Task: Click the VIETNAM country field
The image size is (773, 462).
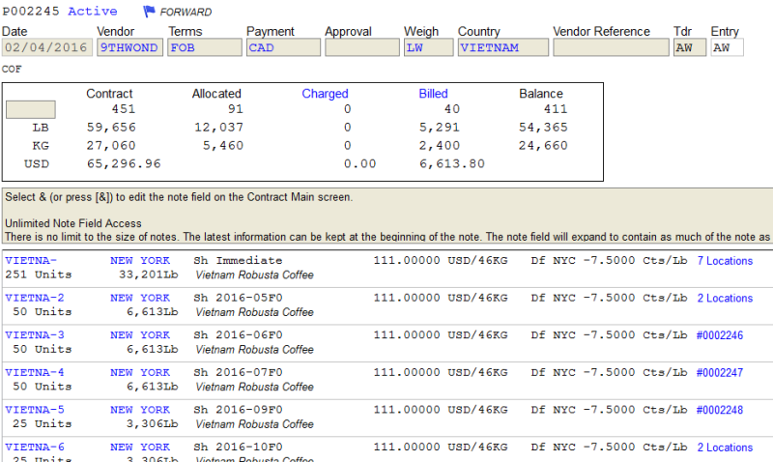Action: pos(502,47)
